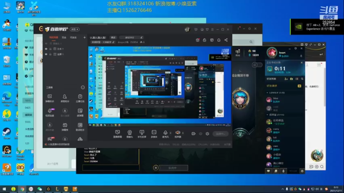Open the notifications bell in streaming app

coord(219,40)
